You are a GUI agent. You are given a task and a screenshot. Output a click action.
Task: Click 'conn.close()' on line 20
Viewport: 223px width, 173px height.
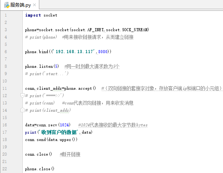(x=39, y=154)
